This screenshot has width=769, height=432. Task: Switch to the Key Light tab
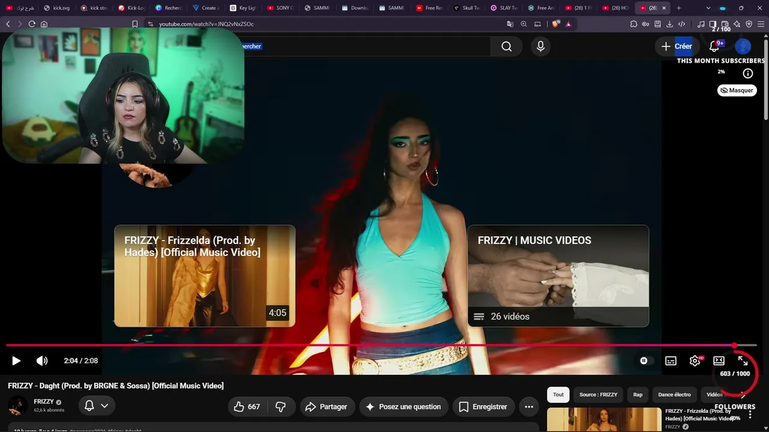coord(244,8)
